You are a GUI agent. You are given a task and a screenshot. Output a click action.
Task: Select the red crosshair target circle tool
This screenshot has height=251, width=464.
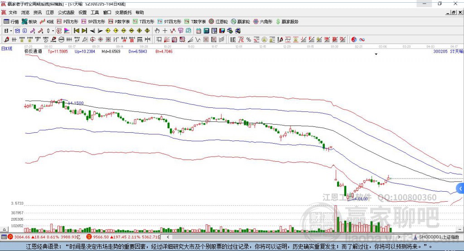click(x=92, y=40)
